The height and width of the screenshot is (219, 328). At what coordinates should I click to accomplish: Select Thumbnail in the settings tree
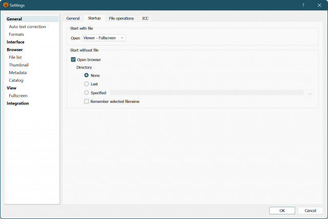click(x=18, y=65)
